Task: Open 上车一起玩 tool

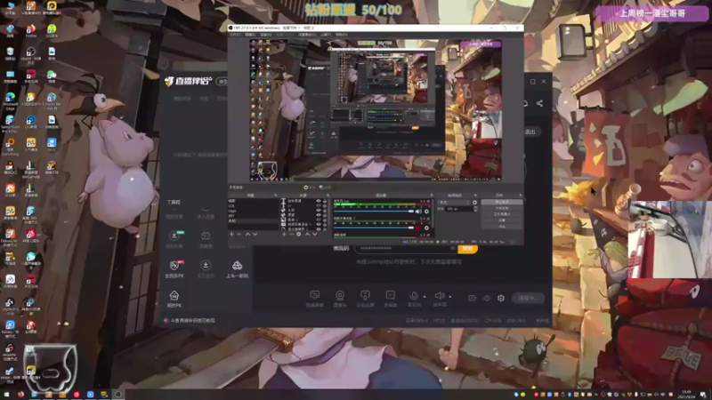Action: coord(237,268)
